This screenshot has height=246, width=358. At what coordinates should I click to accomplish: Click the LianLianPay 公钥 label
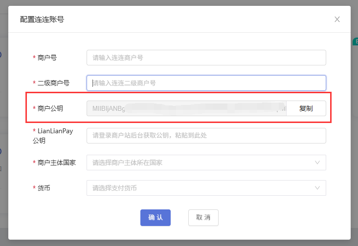(x=55, y=136)
